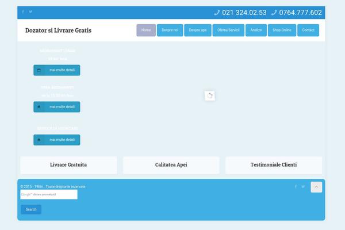Open the Facebook icon in the top bar

(x=23, y=11)
